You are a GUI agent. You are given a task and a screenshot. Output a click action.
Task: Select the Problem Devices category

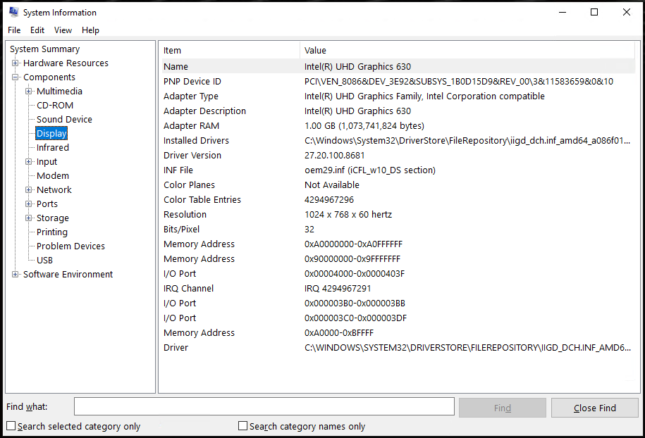(x=70, y=246)
